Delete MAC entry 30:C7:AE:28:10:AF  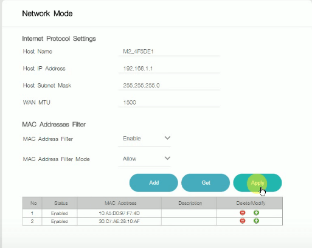coord(243,221)
